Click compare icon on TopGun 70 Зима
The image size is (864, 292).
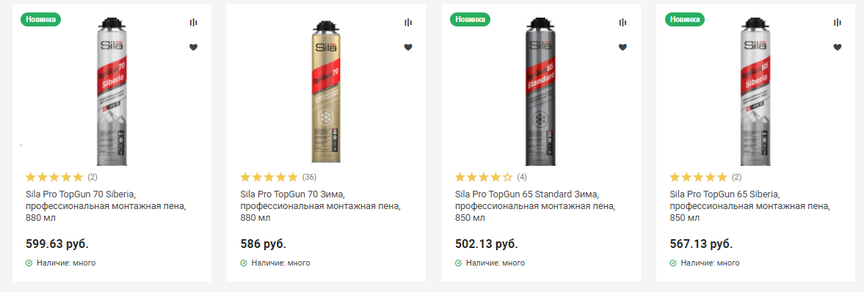[x=407, y=22]
